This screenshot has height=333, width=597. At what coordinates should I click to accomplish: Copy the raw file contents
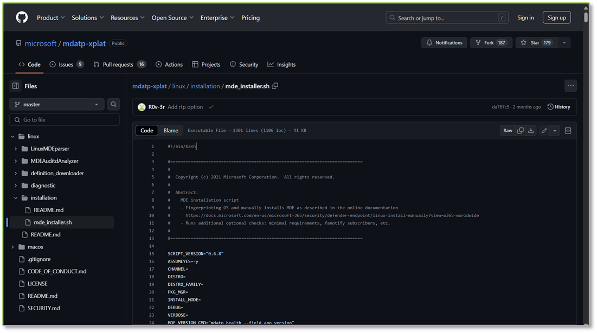pos(521,130)
